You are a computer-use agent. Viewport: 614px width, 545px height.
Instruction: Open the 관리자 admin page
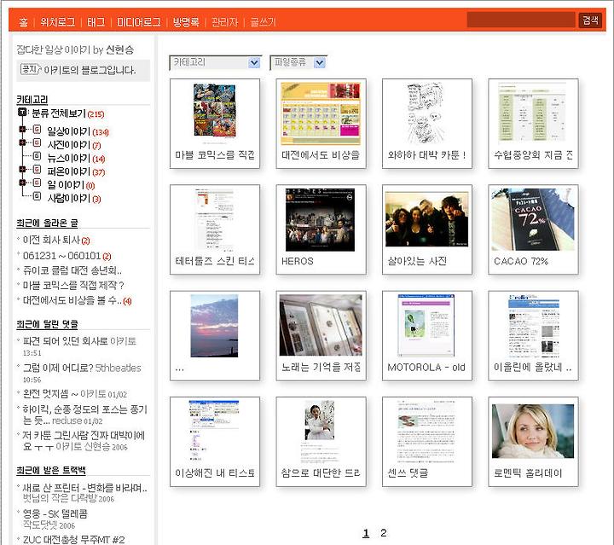[224, 22]
